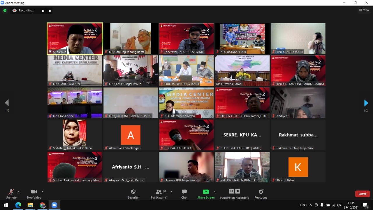
Task: Expand video options arrow beside Stop Video
Action: tap(43, 192)
